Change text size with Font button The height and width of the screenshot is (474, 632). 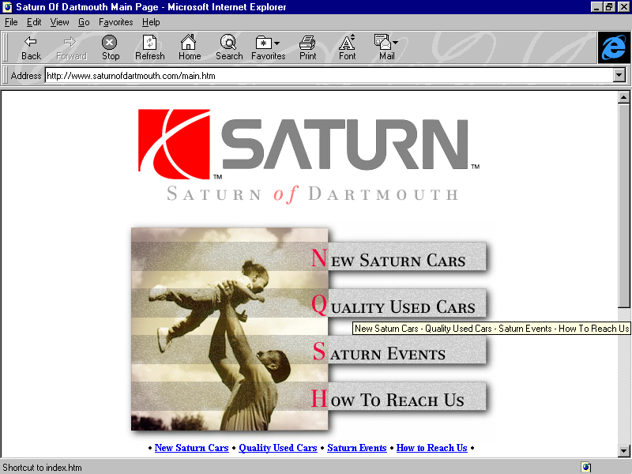(347, 47)
